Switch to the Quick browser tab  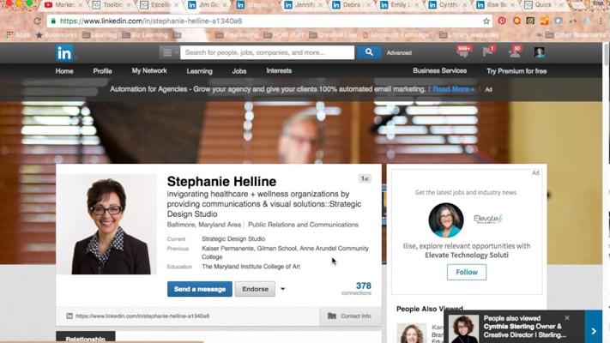(543, 5)
